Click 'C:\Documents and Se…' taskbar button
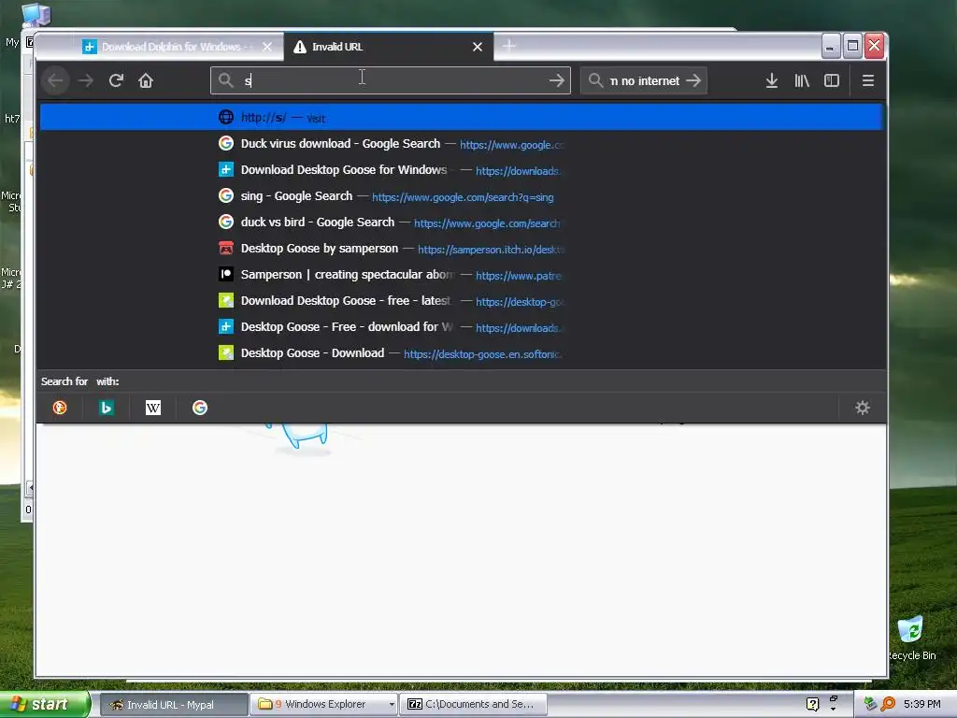Image resolution: width=957 pixels, height=718 pixels. (x=472, y=705)
